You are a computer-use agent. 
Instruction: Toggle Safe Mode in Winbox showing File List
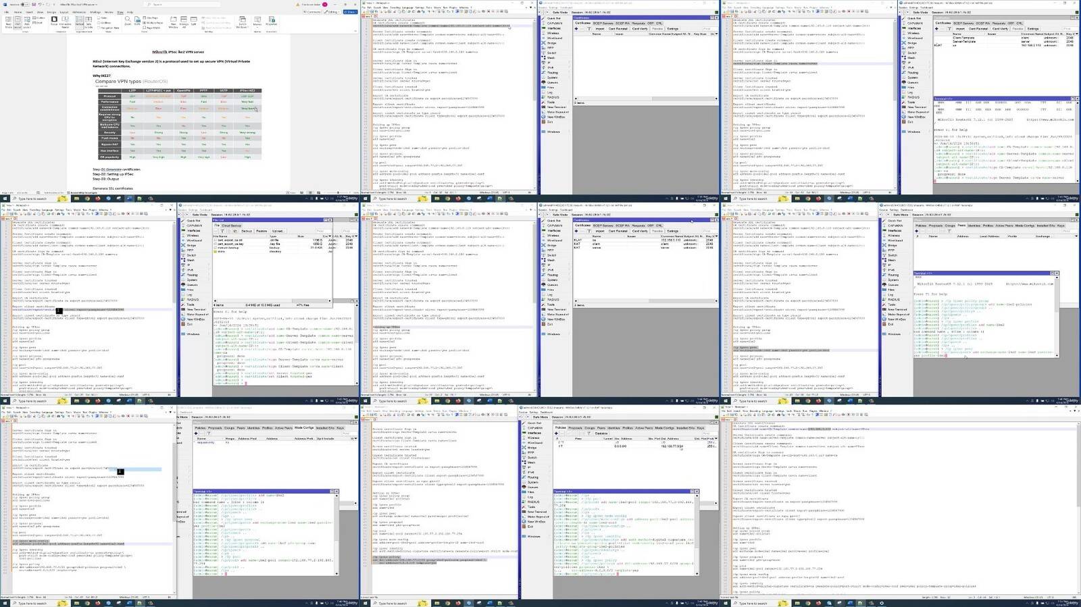pyautogui.click(x=200, y=215)
